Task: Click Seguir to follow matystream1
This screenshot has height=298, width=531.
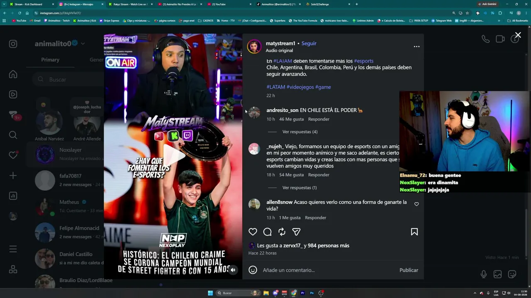Action: [309, 43]
